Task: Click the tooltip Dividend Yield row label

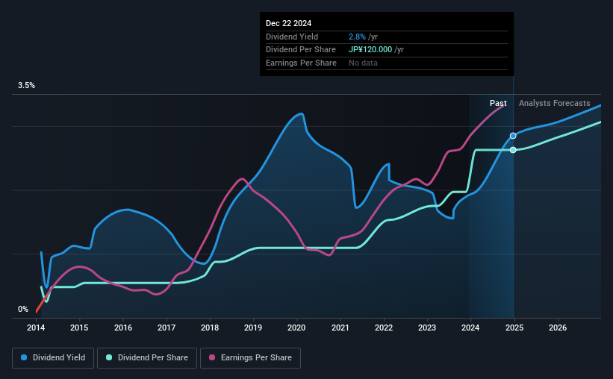Action: tap(292, 37)
